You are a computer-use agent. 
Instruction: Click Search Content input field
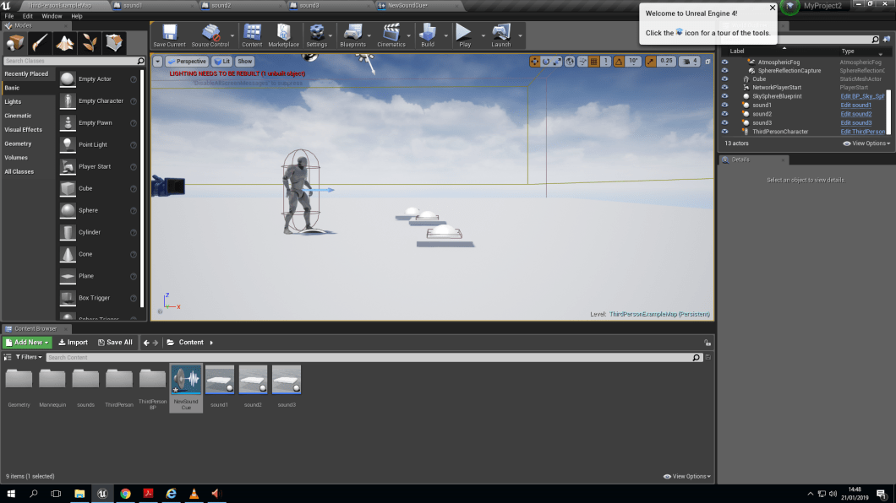click(374, 358)
